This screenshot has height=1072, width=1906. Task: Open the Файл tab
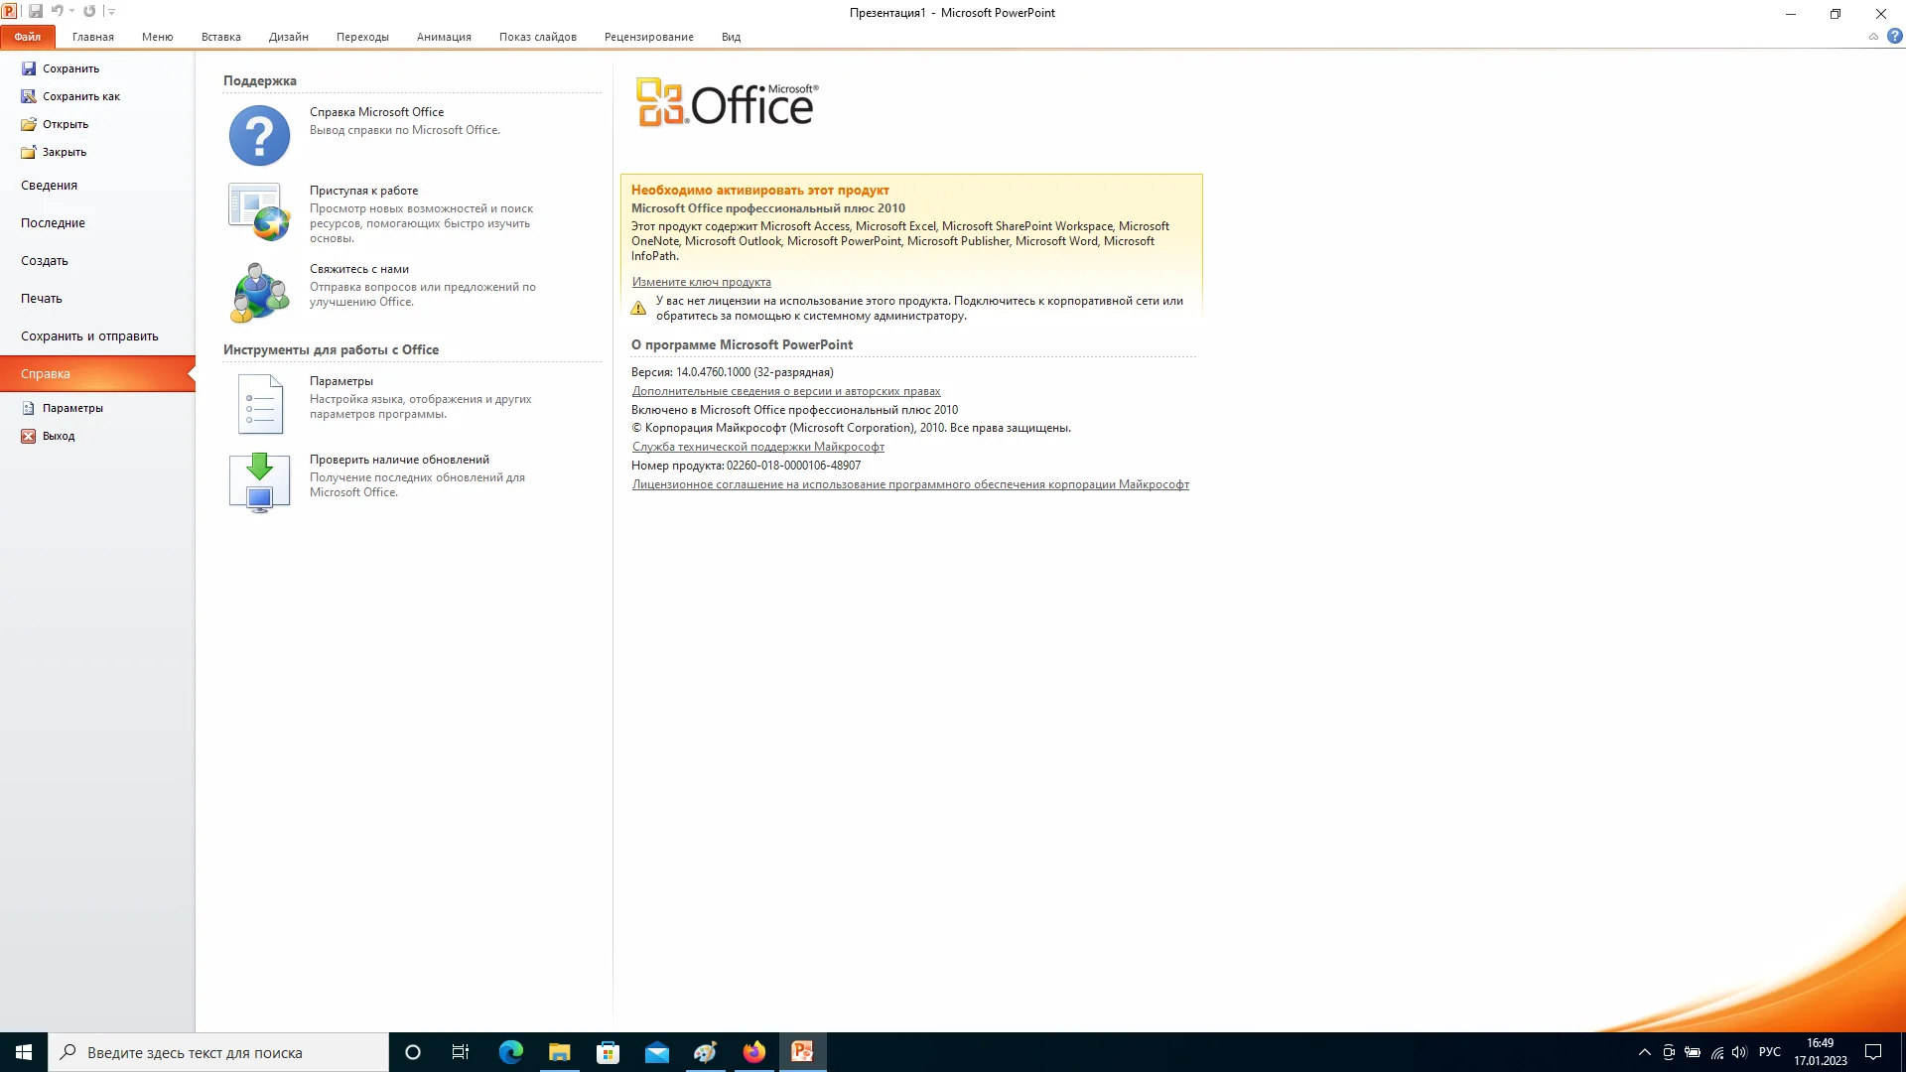click(x=28, y=37)
